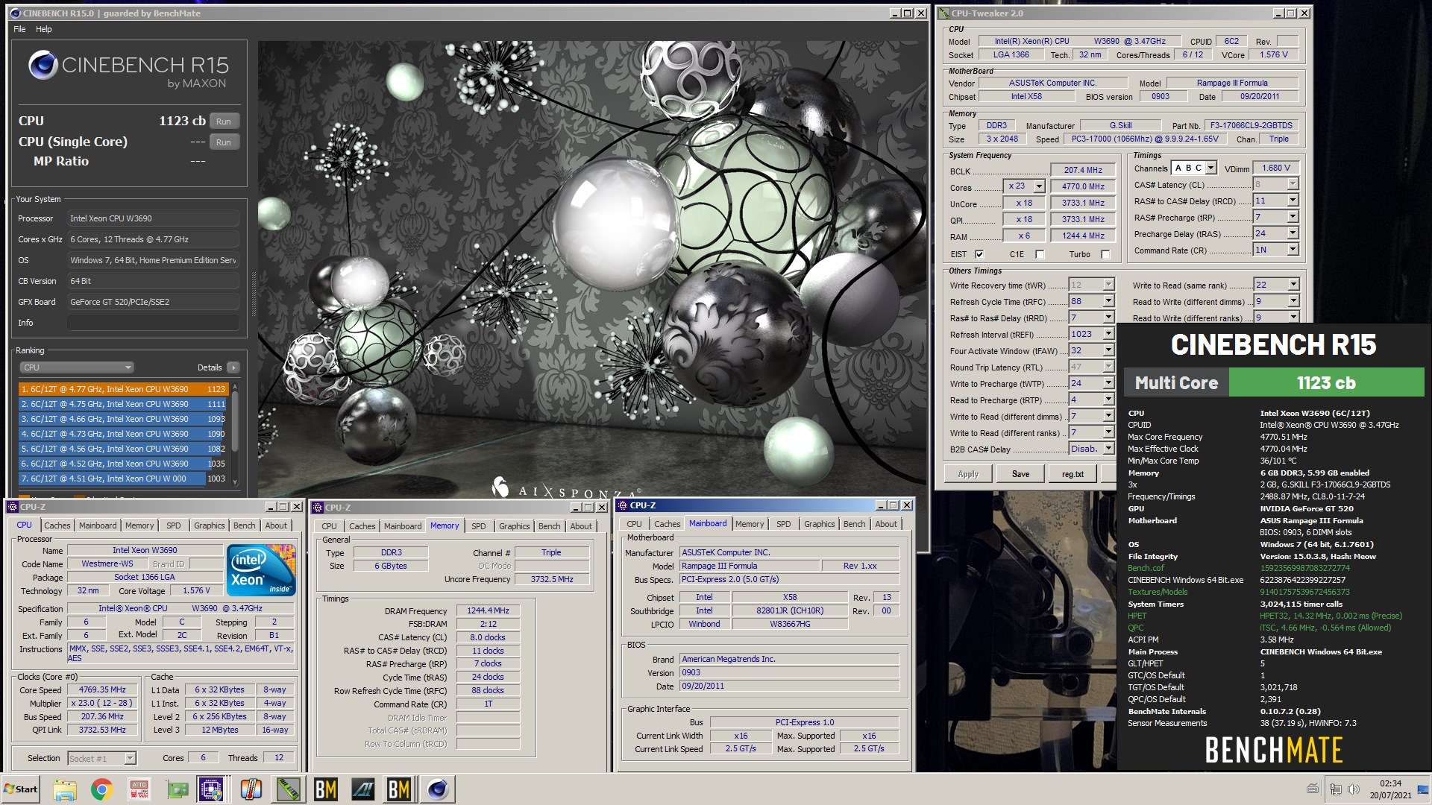Click the empty Info field in Your System
The width and height of the screenshot is (1432, 805).
pos(153,323)
